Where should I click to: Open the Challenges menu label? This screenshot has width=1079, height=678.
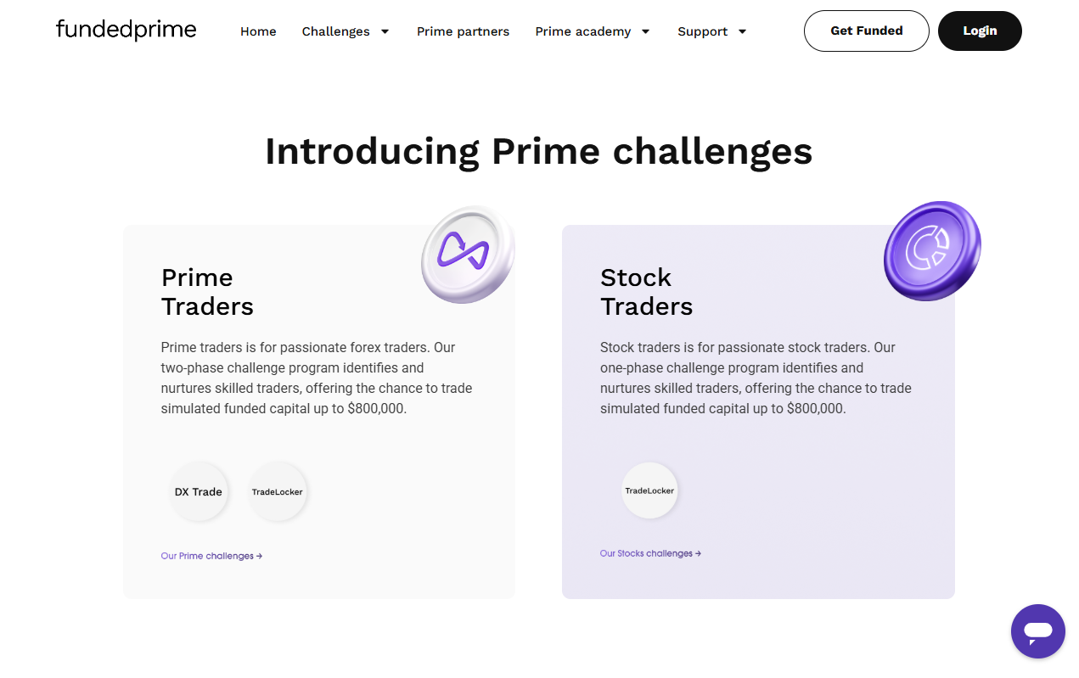click(x=335, y=31)
